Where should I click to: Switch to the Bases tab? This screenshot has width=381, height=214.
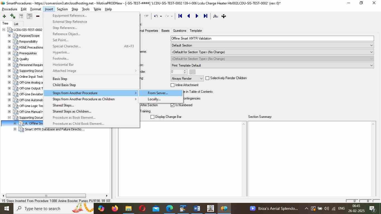point(165,31)
